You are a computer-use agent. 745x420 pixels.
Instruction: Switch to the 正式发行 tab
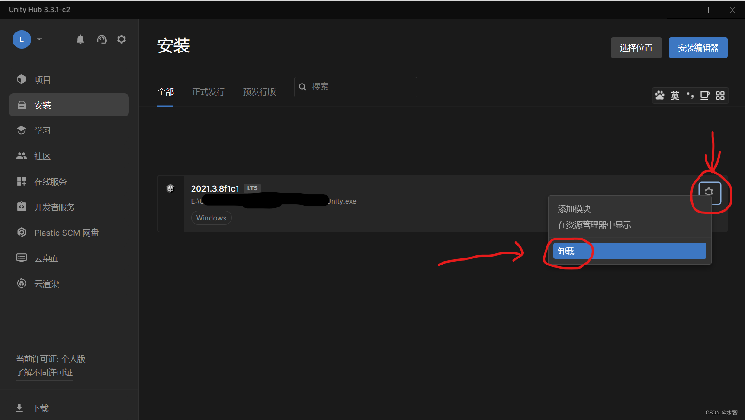point(208,92)
